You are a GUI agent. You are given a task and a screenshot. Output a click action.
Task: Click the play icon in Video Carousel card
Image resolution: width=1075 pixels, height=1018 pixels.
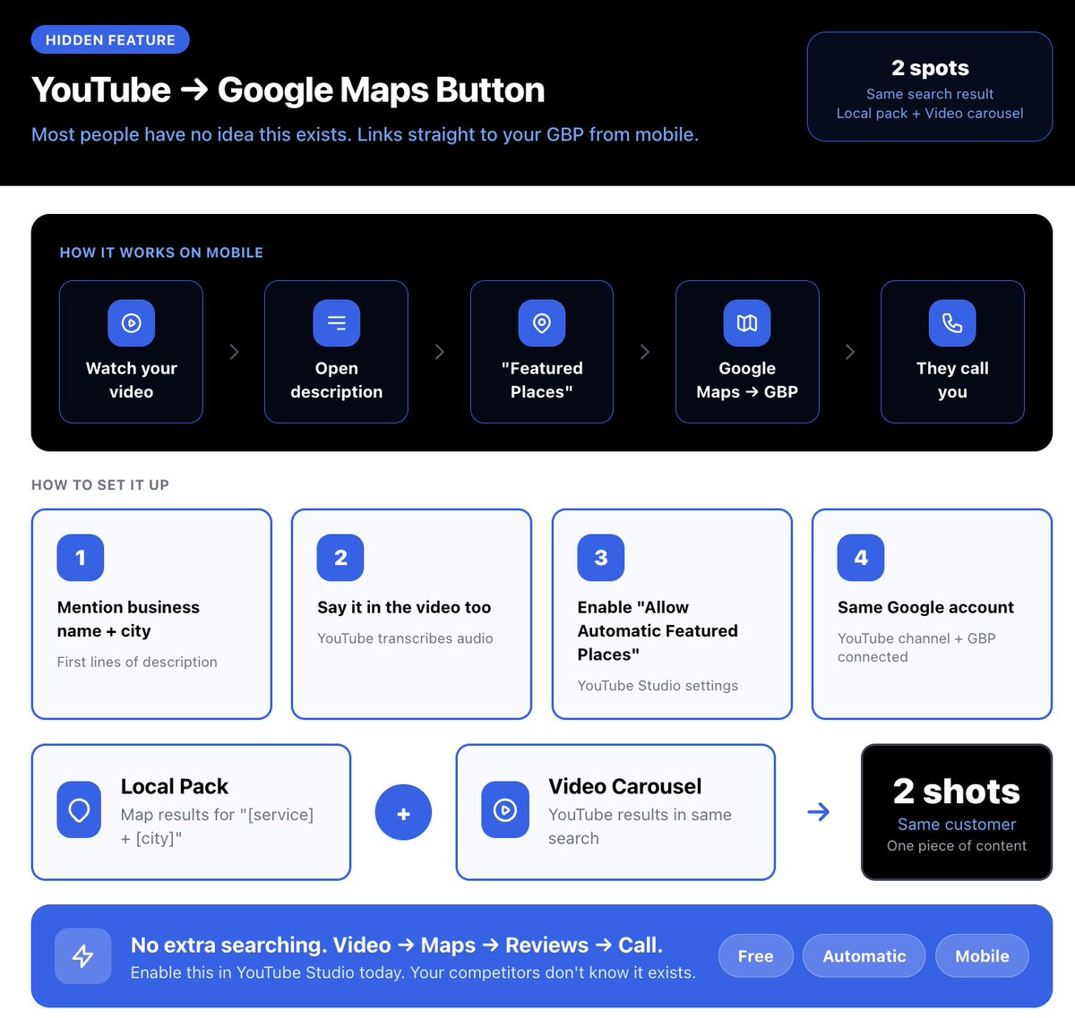(505, 810)
